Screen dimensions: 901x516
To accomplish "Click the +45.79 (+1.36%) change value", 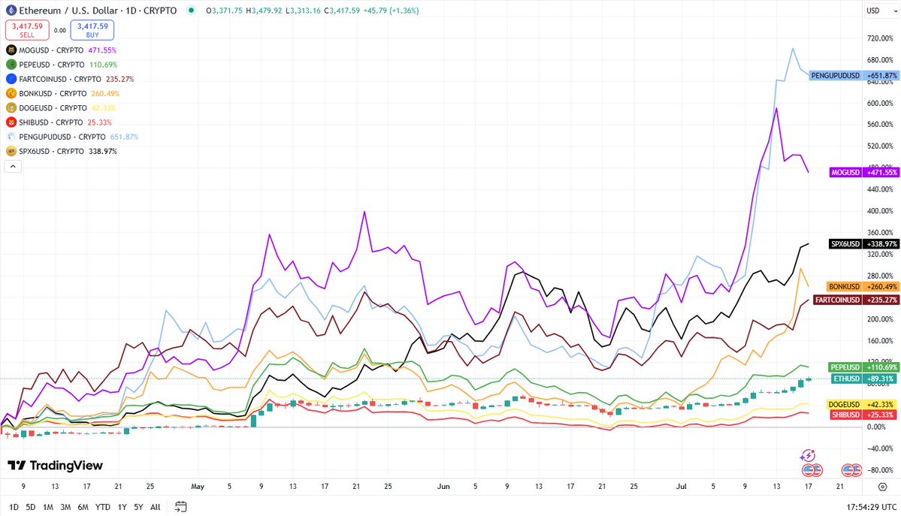I will [392, 11].
